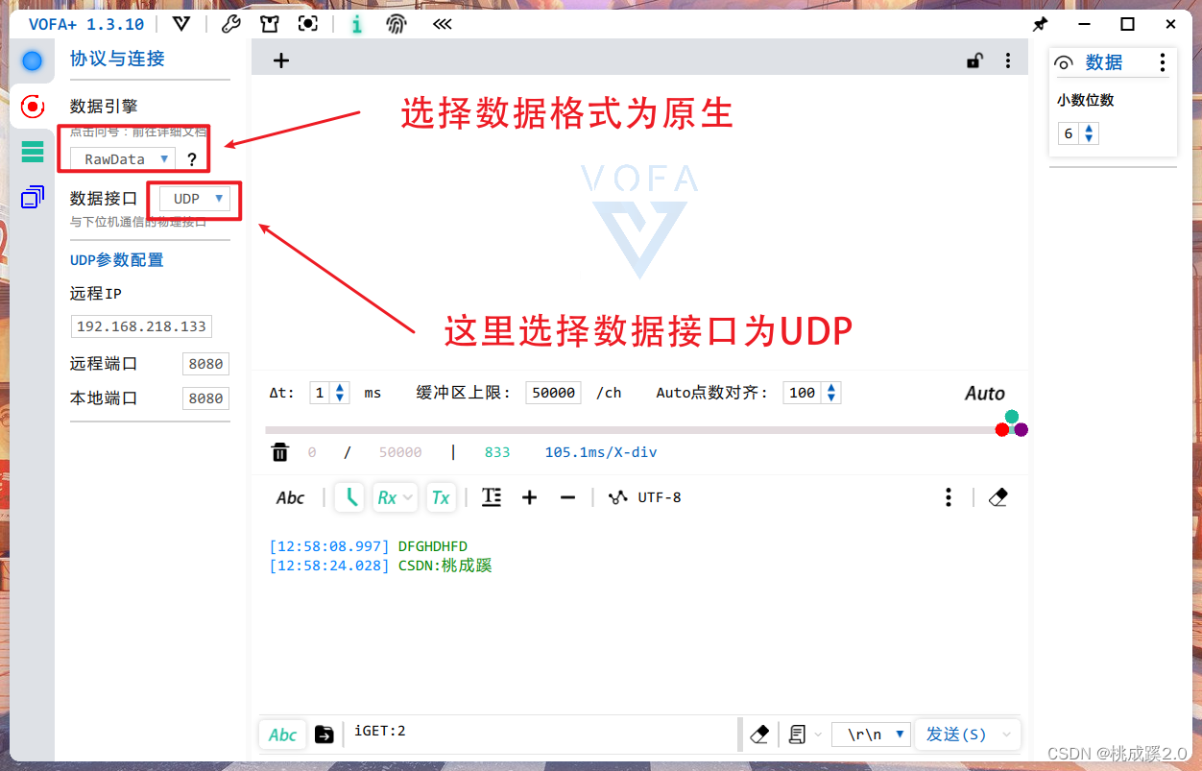
Task: Click the 发送(S) send button
Action: point(956,735)
